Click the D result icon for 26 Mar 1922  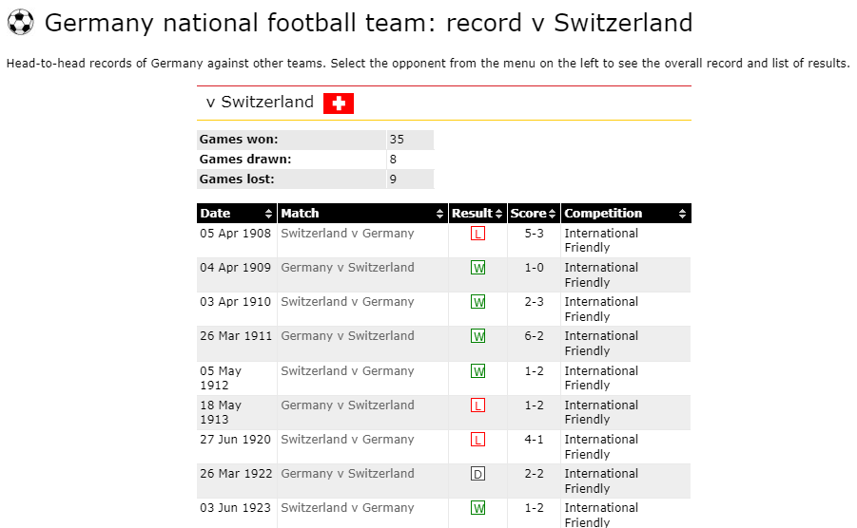tap(477, 474)
